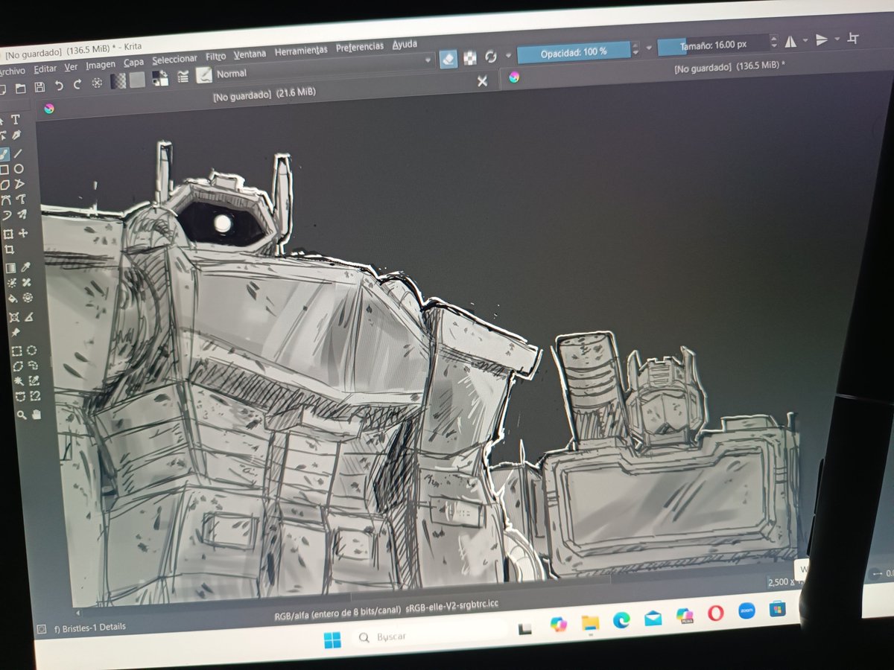
Task: Select the Bezier Curve tool
Action: pos(6,200)
